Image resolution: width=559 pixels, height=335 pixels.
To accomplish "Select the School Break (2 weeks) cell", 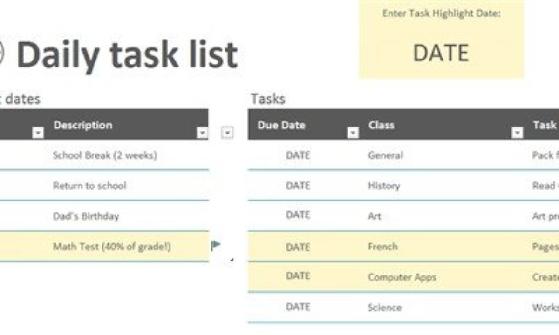I will pos(104,155).
